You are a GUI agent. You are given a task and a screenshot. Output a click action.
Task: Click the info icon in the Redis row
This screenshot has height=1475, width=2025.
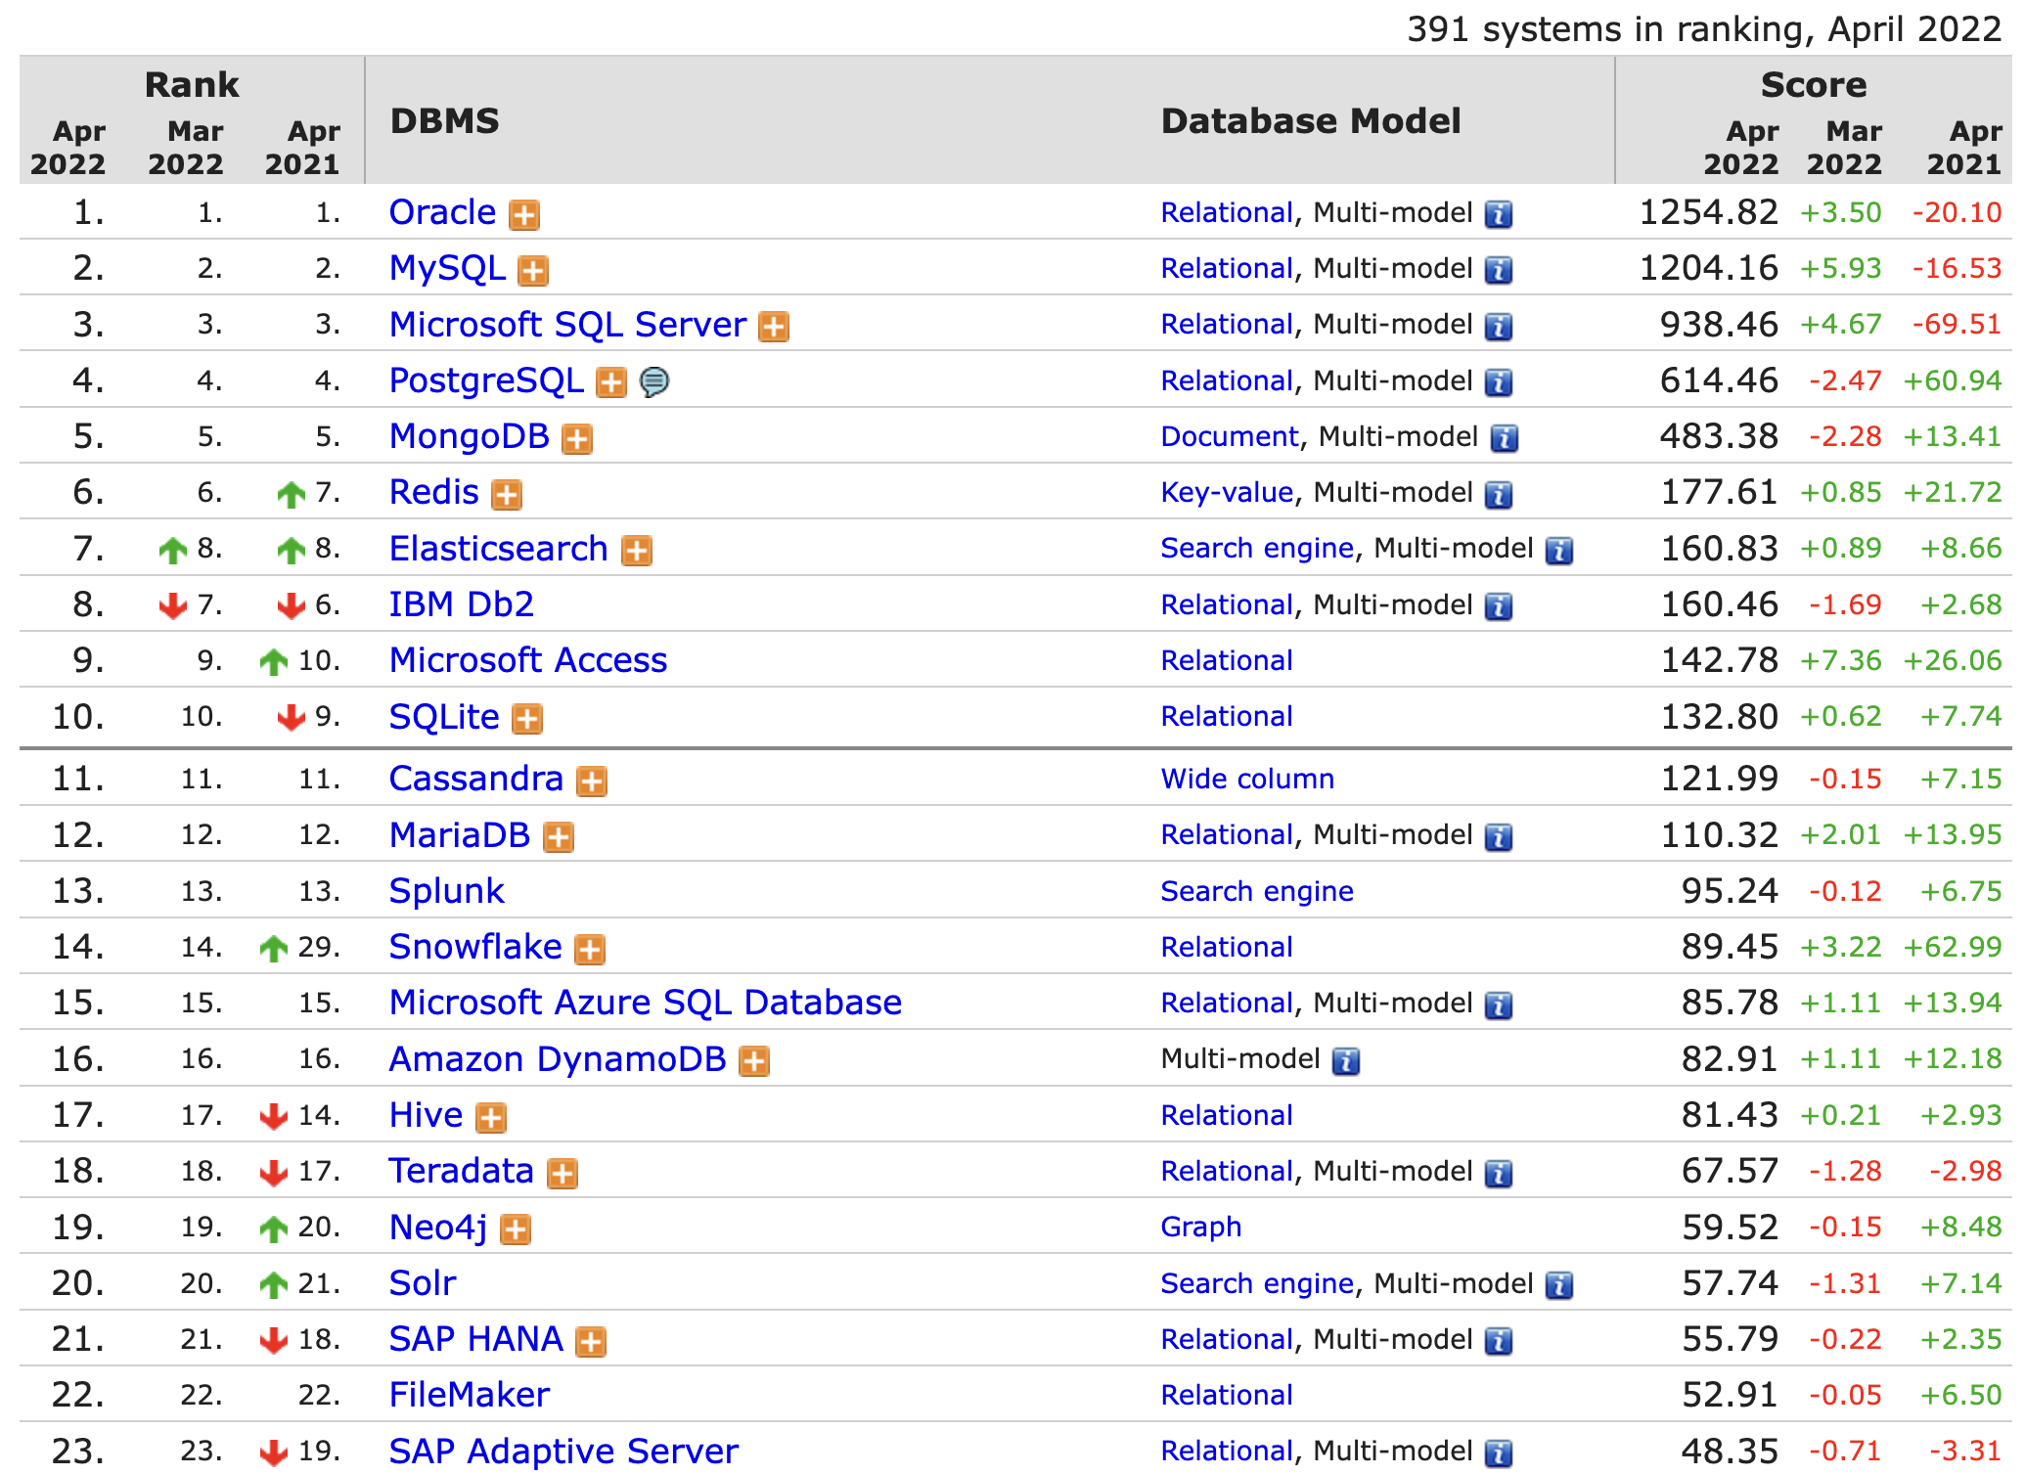pos(1499,495)
